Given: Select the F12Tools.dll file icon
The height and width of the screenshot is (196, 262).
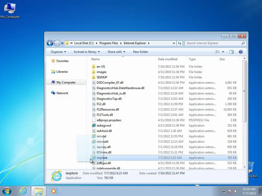Looking at the screenshot, I should coord(94,115).
